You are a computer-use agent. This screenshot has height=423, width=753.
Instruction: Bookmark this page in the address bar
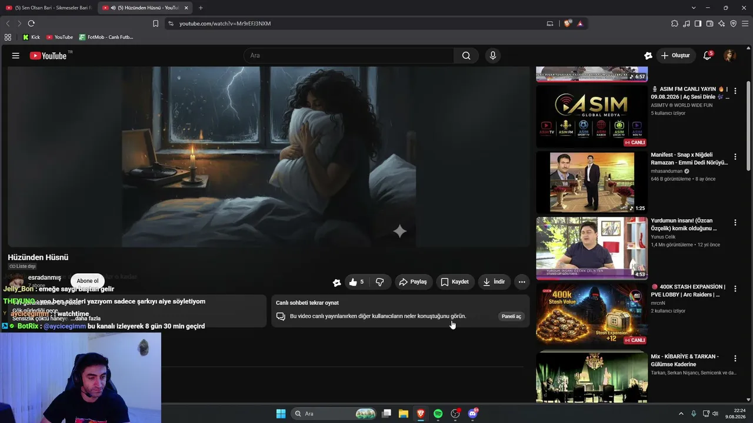155,23
